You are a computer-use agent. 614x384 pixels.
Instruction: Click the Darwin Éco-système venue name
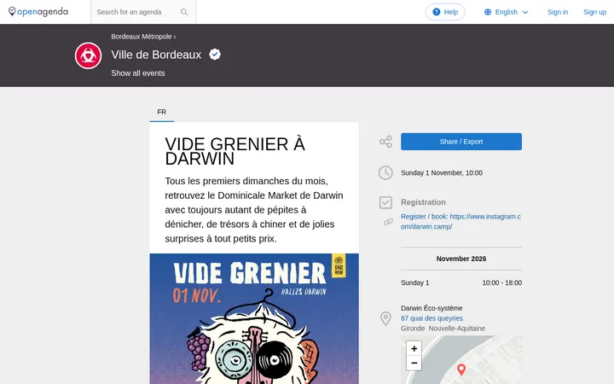coord(432,308)
